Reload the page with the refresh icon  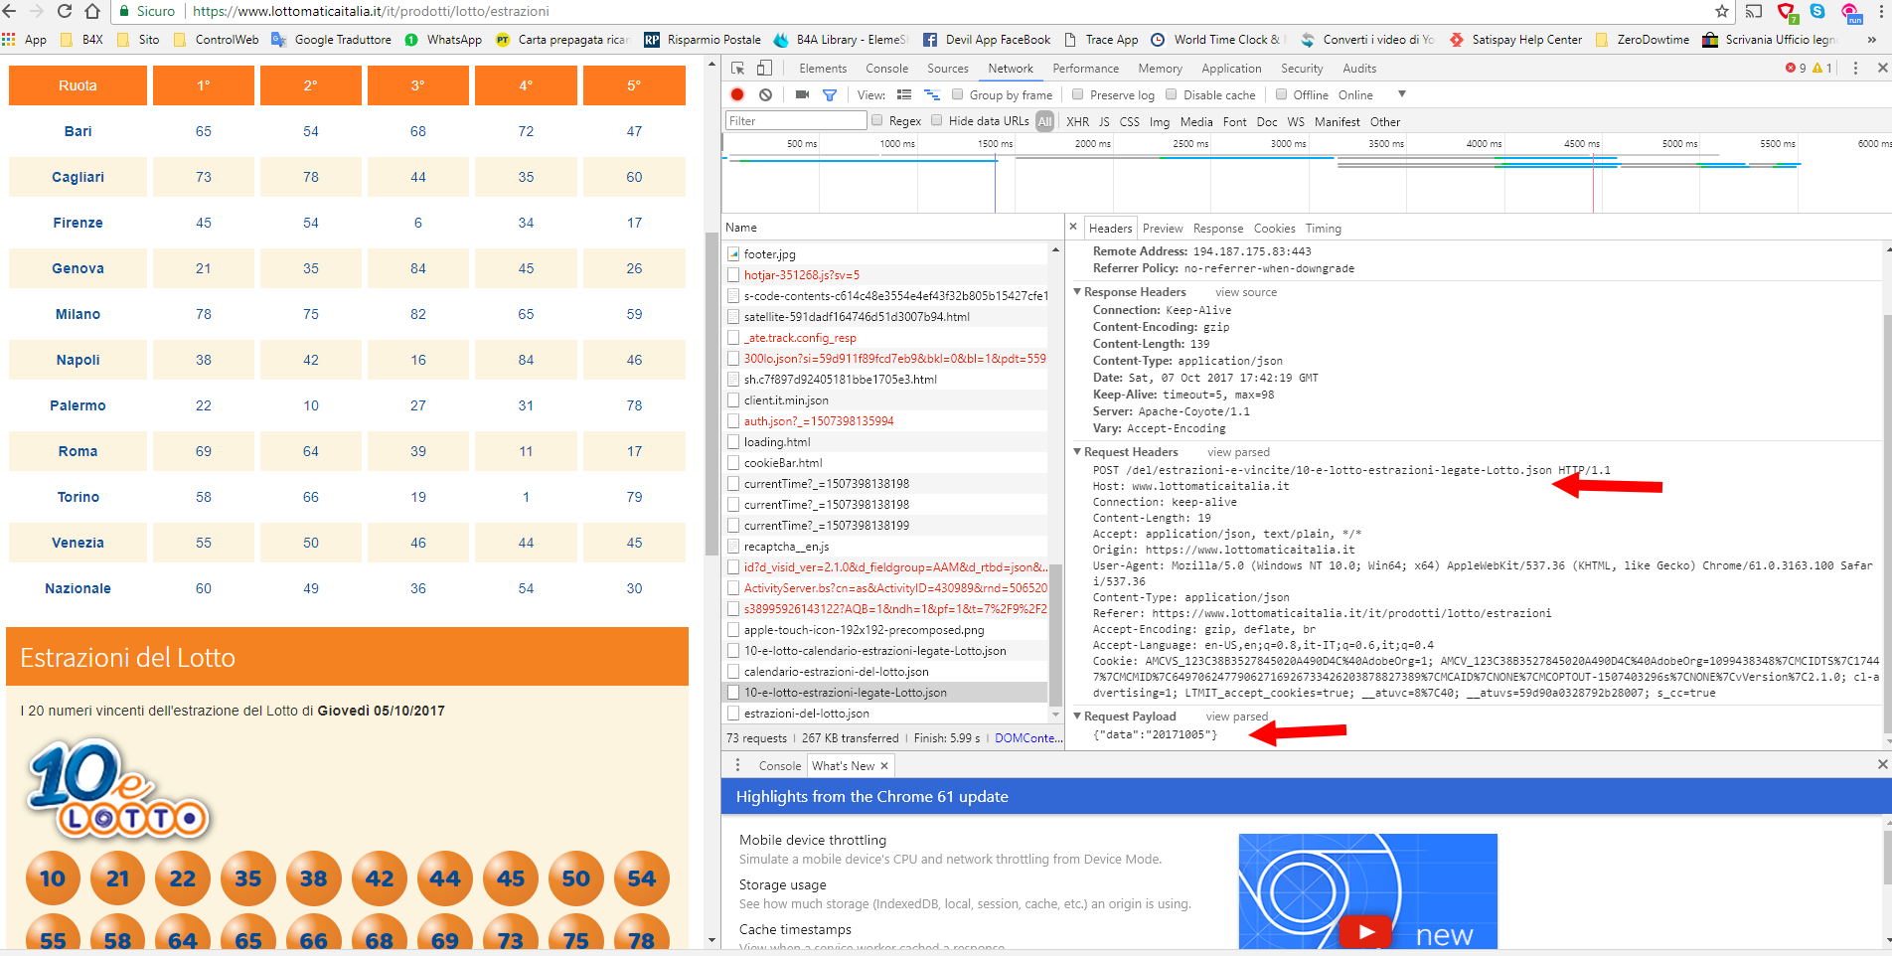[x=65, y=11]
